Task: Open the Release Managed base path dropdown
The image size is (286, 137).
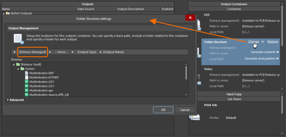Action: coord(32,52)
